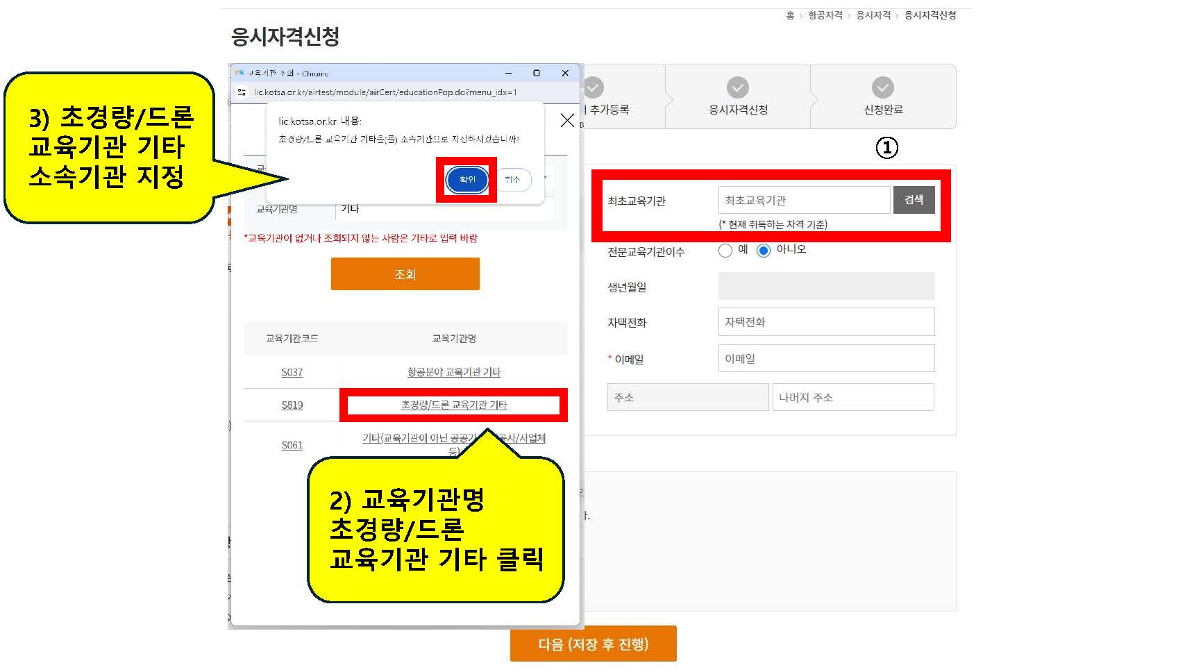Select the 초경량/드론 교육기관 기타 link
1194x672 pixels.
point(454,405)
